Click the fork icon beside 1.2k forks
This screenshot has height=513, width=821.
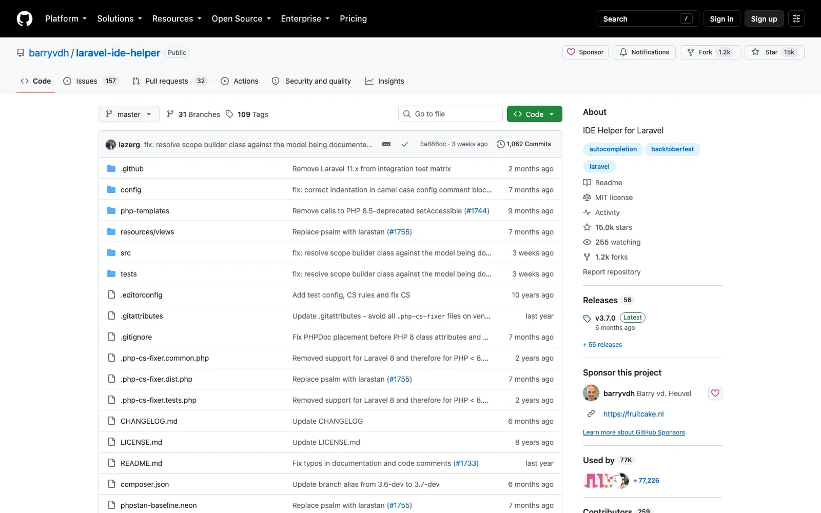[x=587, y=257]
